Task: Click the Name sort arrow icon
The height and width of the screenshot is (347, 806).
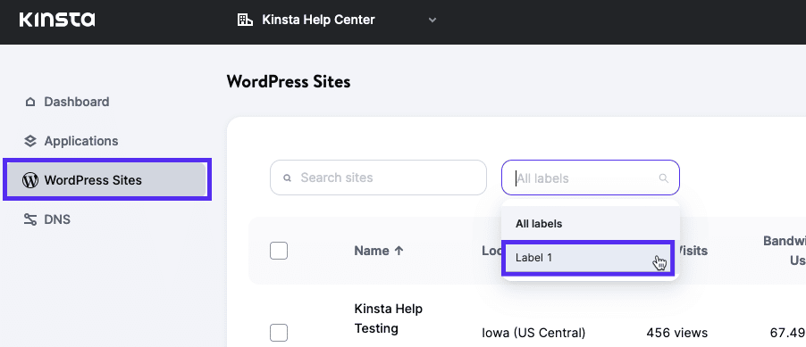Action: pyautogui.click(x=399, y=251)
